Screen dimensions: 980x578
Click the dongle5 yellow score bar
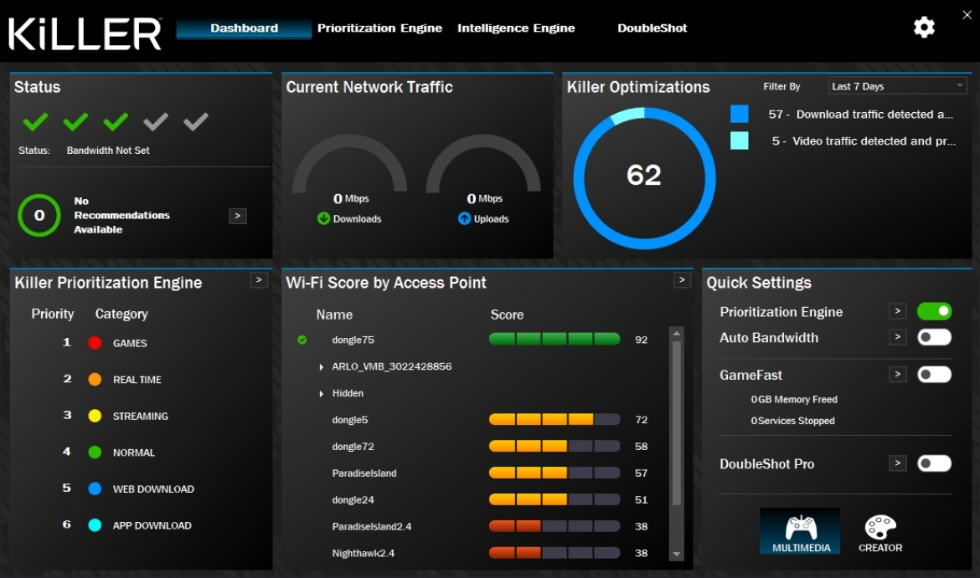(x=554, y=419)
